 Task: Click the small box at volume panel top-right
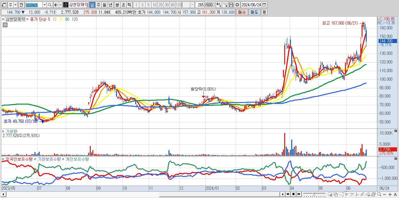[x=396, y=131]
